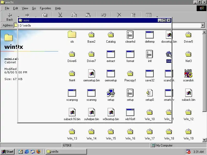
Task: Open the Edit menu
Action: click(x=16, y=8)
